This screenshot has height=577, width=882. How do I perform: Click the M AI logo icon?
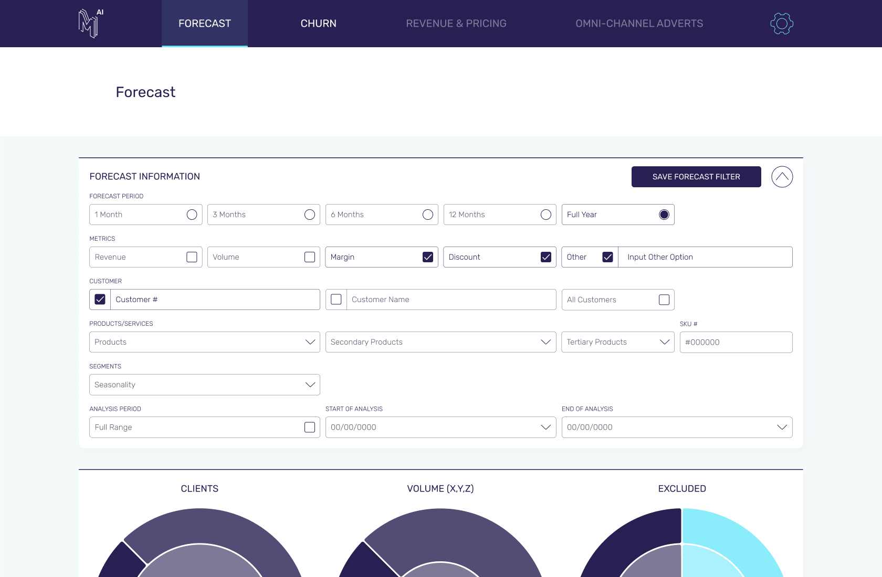pyautogui.click(x=91, y=24)
